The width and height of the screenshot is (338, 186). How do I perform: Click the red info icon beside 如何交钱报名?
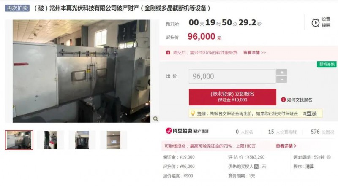283,100
